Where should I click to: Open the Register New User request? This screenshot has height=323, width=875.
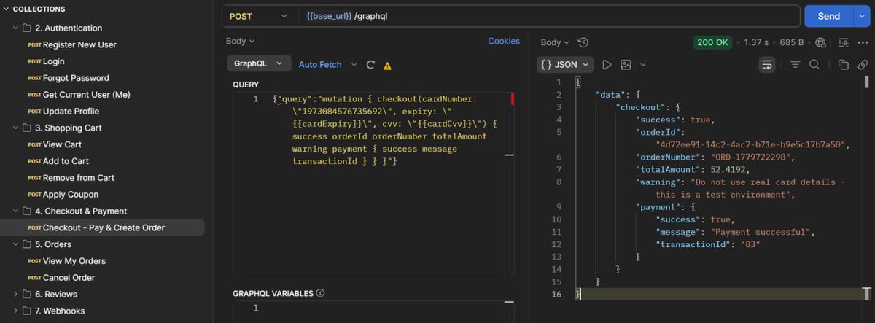coord(79,44)
